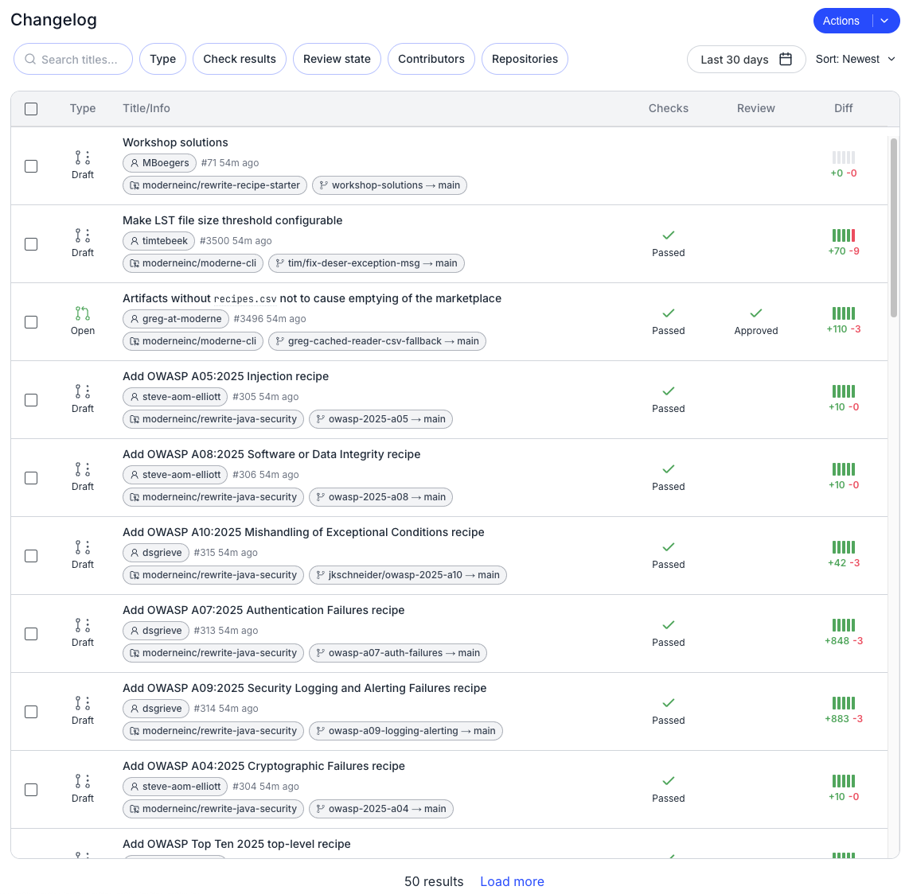The image size is (909, 894).
Task: Click the draft icon for OWASP A05:2025 Injection recipe
Action: tap(82, 391)
